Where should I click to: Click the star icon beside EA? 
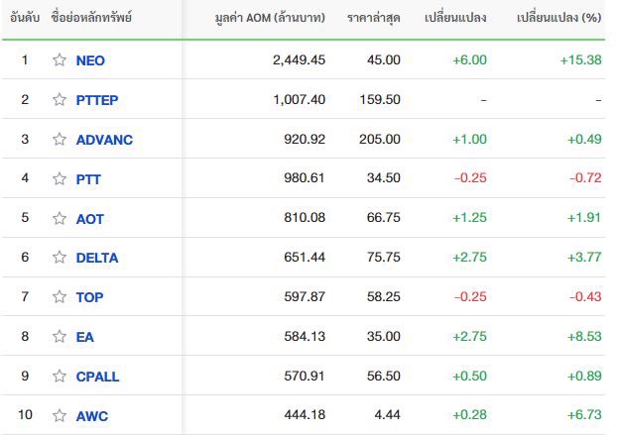(60, 336)
